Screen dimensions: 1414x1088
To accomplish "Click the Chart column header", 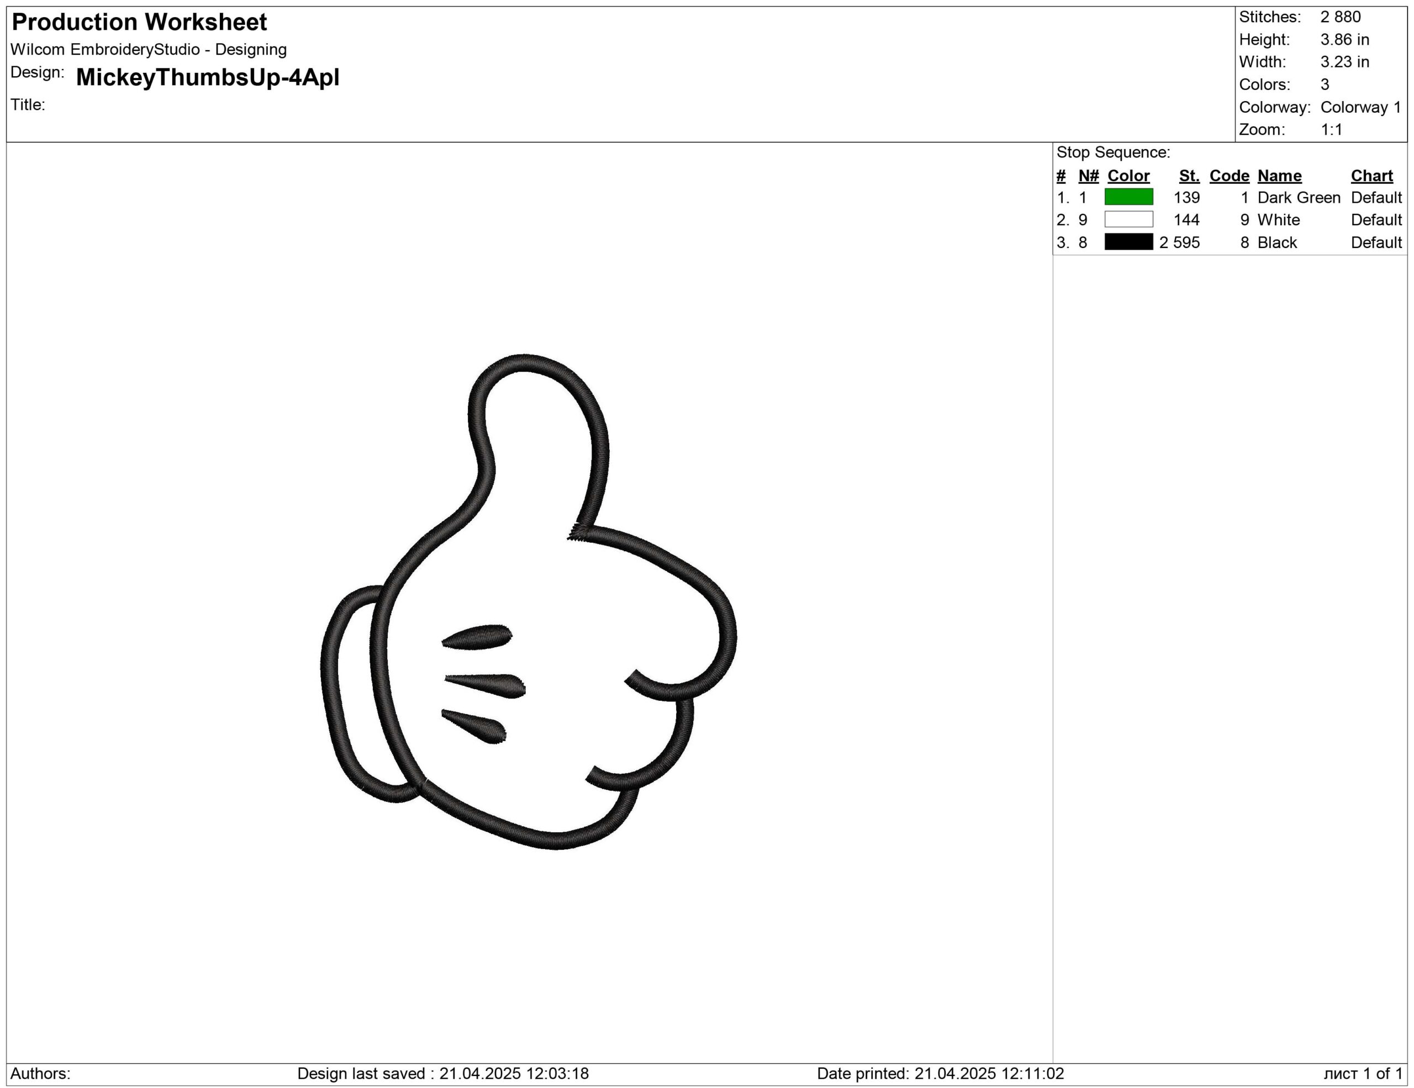I will click(x=1371, y=176).
